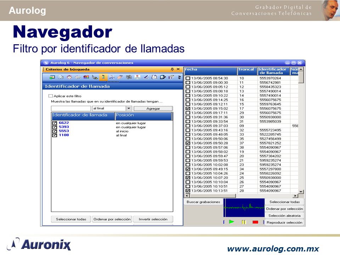
Task: Open the bar chart toolbar icon
Action: click(x=171, y=77)
